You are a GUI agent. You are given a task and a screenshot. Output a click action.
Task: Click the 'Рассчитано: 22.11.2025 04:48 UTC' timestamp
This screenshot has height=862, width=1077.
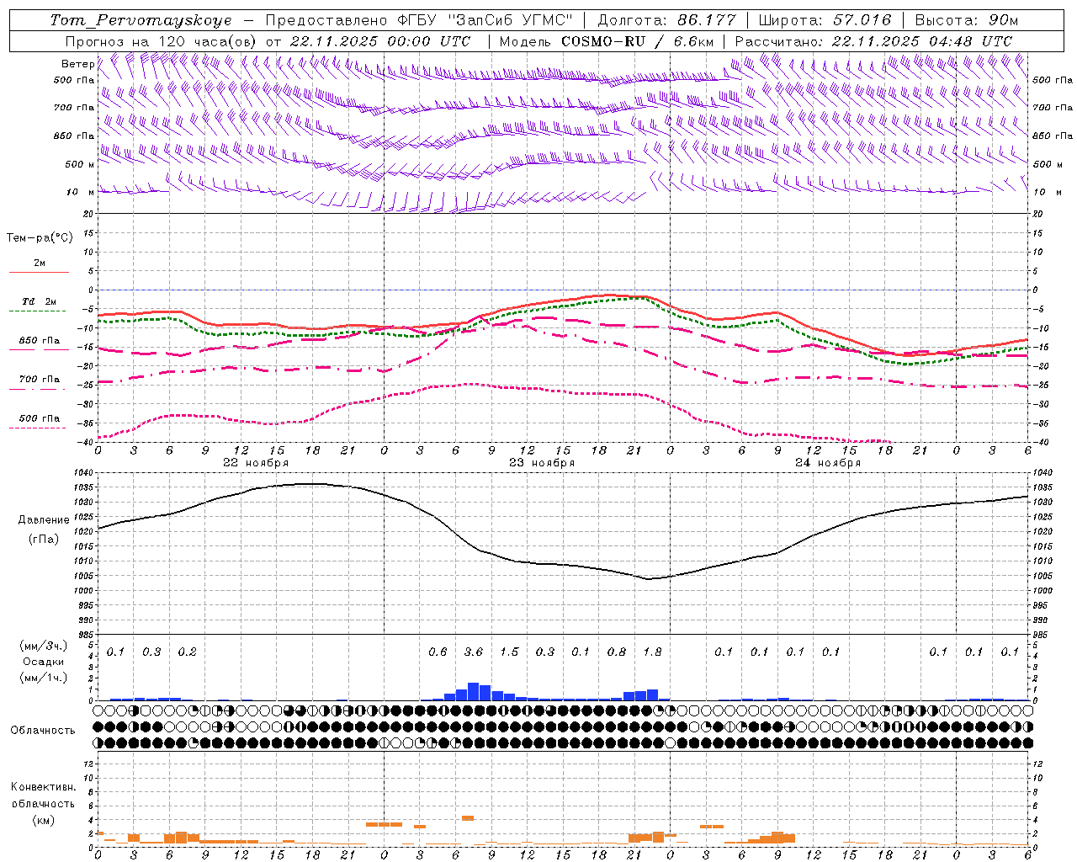click(x=873, y=41)
